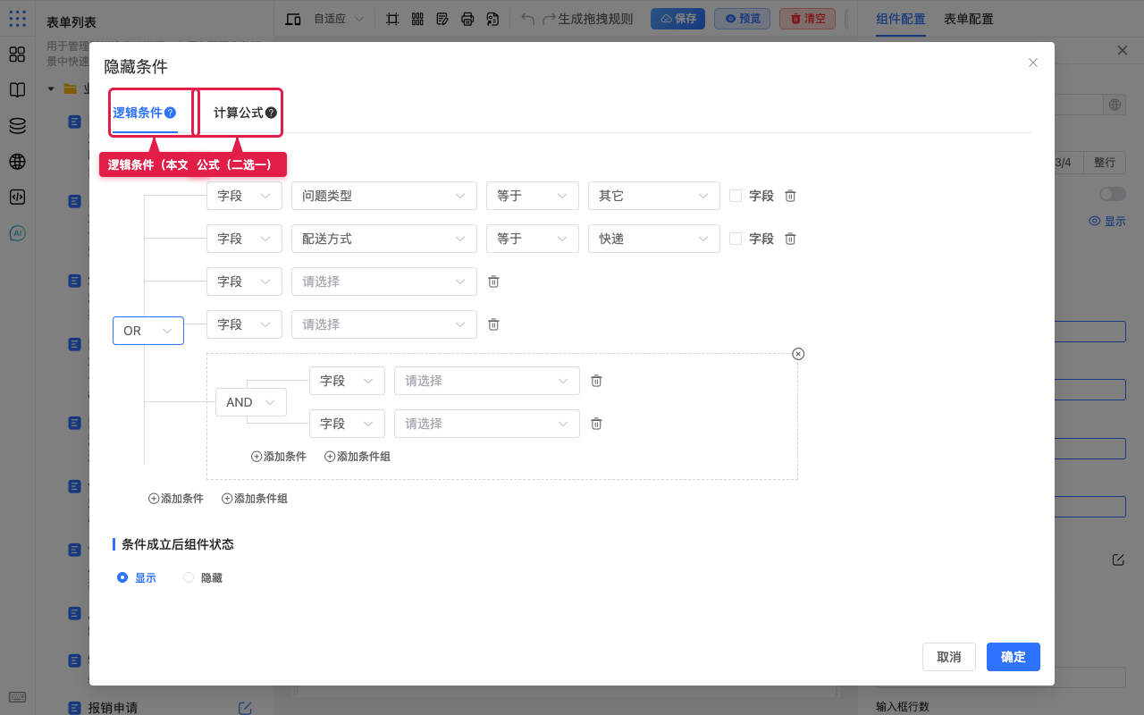
Task: Select the 显示 radio option
Action: (x=123, y=578)
